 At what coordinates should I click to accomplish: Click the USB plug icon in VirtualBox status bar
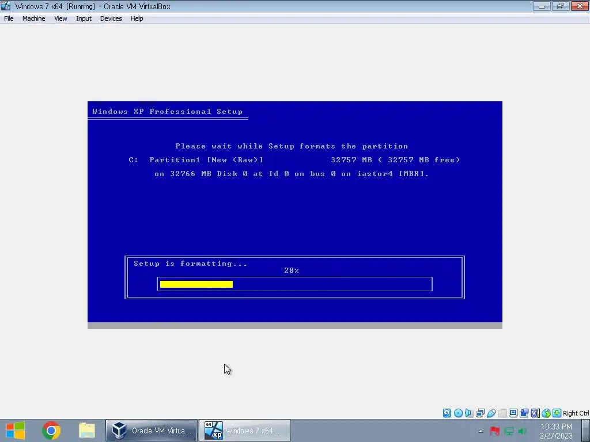[491, 413]
